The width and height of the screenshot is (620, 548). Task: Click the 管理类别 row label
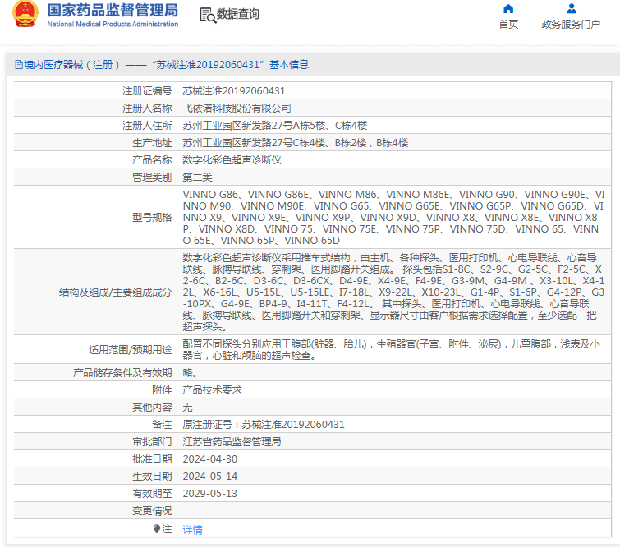click(x=152, y=177)
